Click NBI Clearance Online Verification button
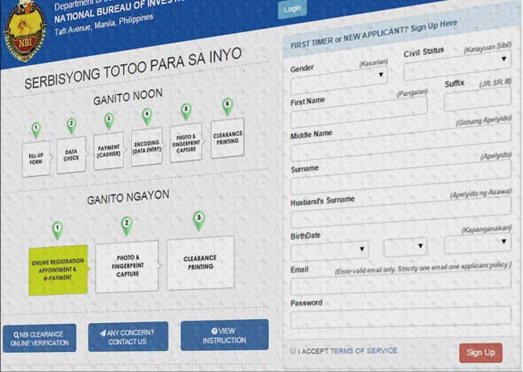This screenshot has width=523, height=372. [x=39, y=338]
